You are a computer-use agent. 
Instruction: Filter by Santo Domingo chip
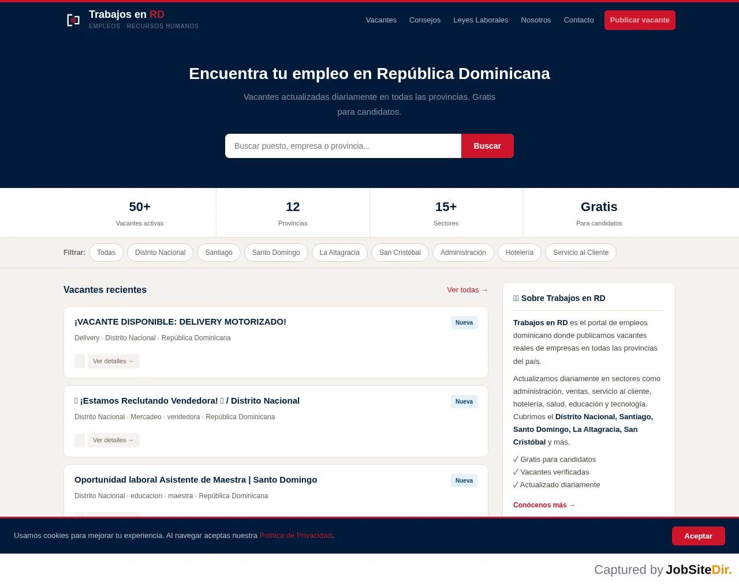coord(276,253)
